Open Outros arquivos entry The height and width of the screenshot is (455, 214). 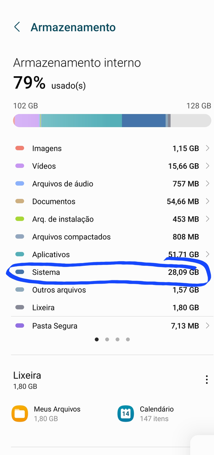click(111, 290)
